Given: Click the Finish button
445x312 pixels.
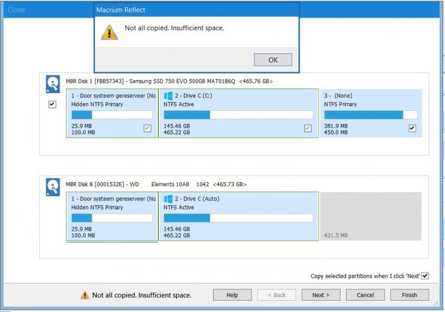Looking at the screenshot, I should coord(409,295).
